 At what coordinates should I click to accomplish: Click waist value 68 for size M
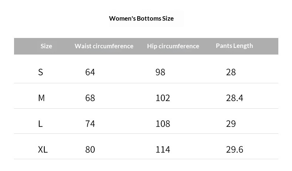pos(90,98)
